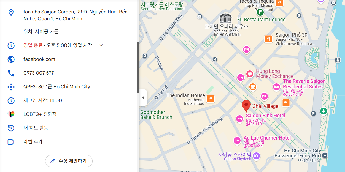Click 내 지도 활동 entry
This screenshot has height=172, width=345.
36,128
